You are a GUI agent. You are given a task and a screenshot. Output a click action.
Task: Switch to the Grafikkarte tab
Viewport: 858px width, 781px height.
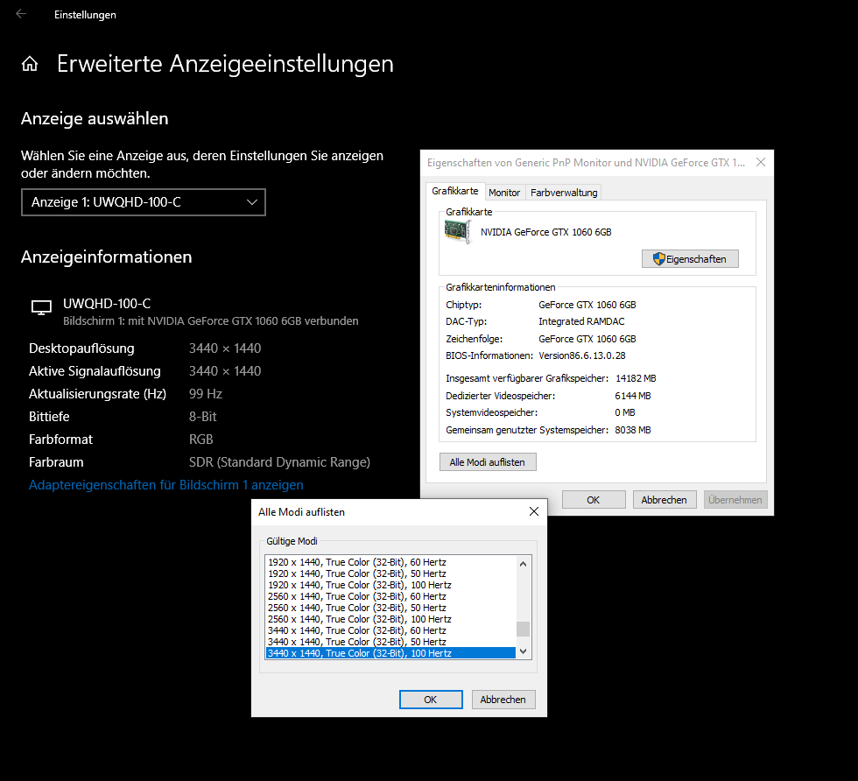tap(454, 191)
